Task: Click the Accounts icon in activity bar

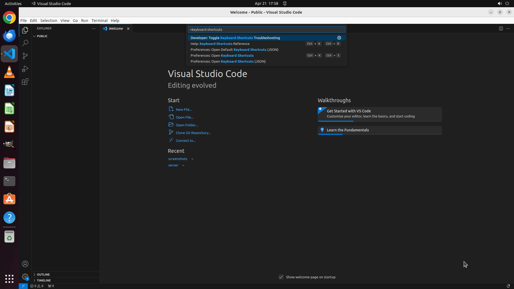Action: 25,264
